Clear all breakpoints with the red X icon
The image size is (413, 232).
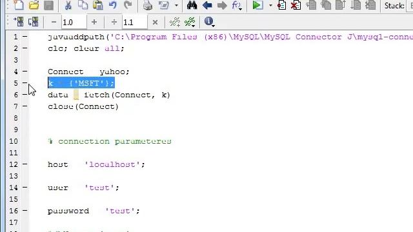pyautogui.click(x=296, y=5)
